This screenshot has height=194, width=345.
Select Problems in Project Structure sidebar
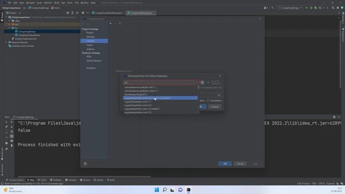coord(91,68)
